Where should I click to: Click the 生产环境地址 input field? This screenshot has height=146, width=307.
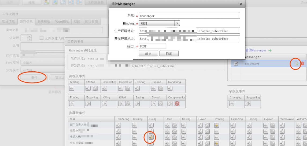click(x=189, y=31)
